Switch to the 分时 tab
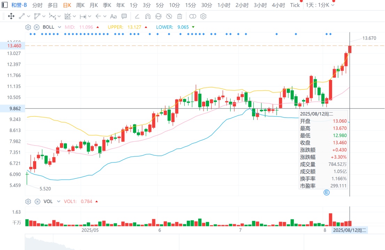This screenshot has width=385, height=250. click(x=37, y=5)
